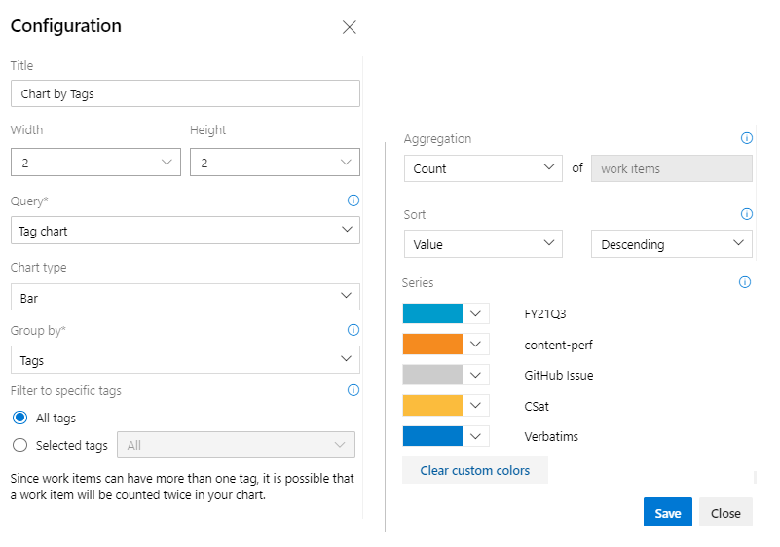Open the Query dropdown showing Tag chart
Image resolution: width=780 pixels, height=547 pixels.
click(x=185, y=231)
